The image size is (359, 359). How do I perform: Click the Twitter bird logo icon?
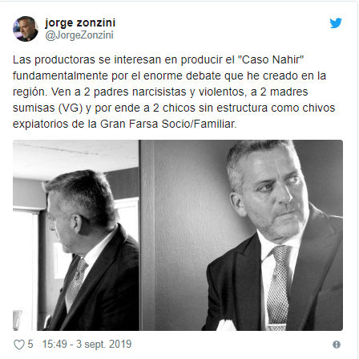point(336,23)
